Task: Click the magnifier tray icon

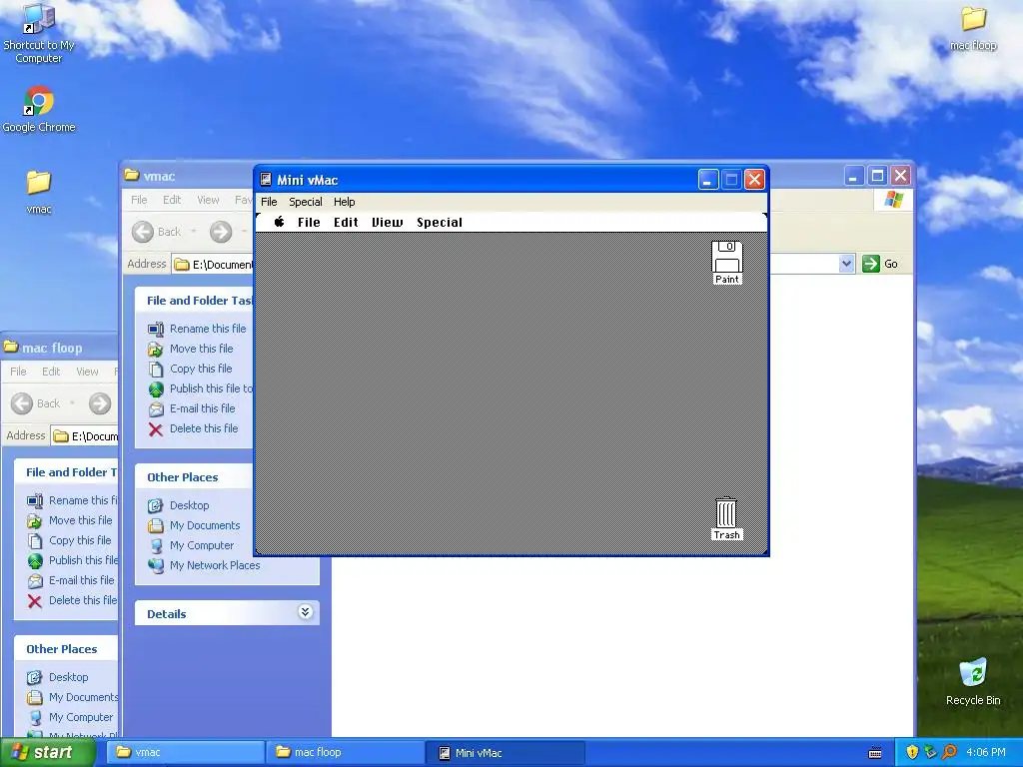Action: pos(949,753)
